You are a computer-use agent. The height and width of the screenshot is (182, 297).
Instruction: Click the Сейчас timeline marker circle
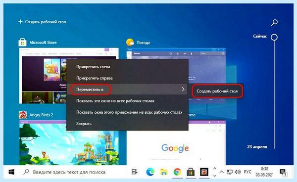(274, 37)
